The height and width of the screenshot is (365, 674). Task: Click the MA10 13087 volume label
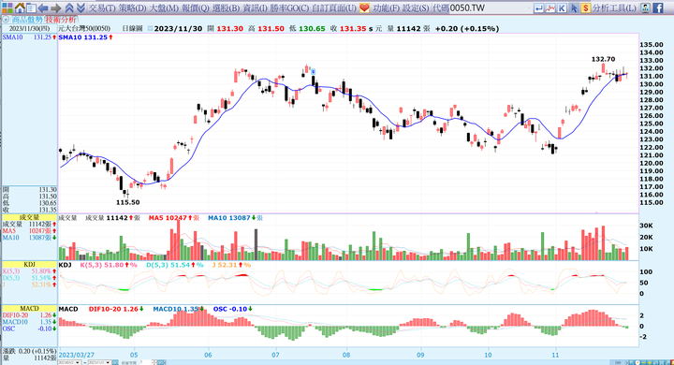point(235,218)
